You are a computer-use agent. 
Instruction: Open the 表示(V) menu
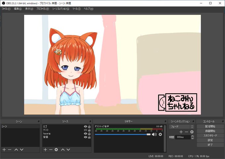(x=29, y=9)
